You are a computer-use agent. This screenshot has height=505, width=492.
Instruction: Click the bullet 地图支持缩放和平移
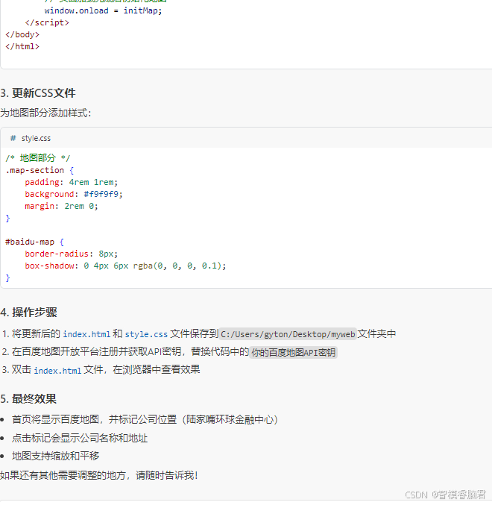point(56,456)
